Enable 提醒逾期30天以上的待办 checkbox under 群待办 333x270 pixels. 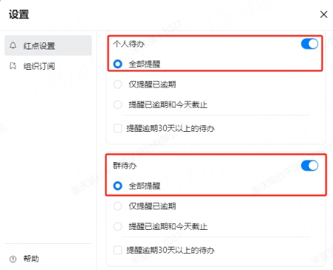[x=118, y=250]
